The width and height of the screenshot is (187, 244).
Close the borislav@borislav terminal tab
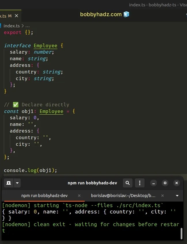click(x=163, y=196)
